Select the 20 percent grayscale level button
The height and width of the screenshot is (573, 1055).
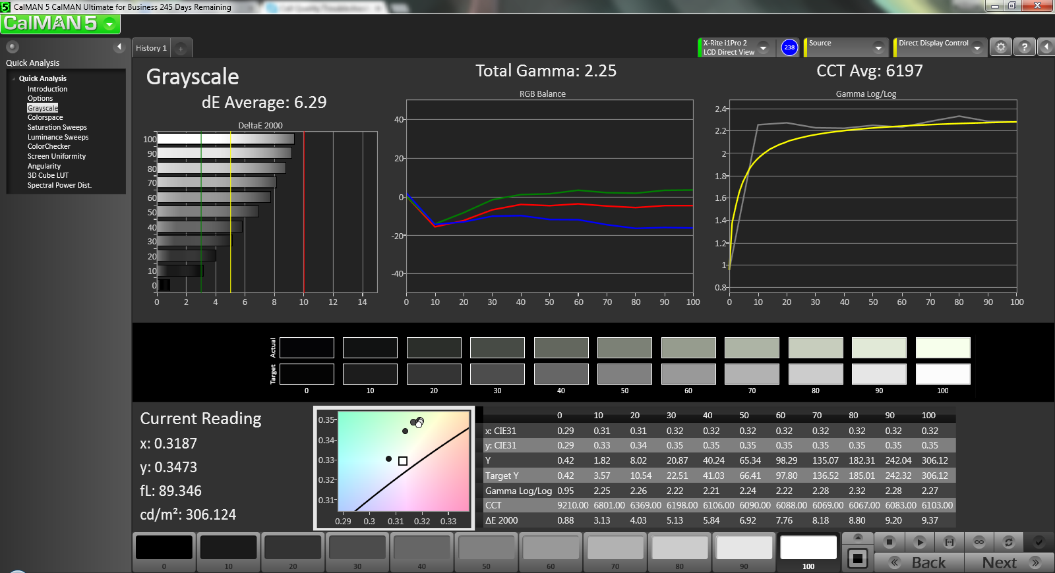[x=293, y=552]
